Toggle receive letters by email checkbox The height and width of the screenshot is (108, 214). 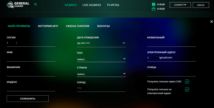pyautogui.click(x=187, y=90)
